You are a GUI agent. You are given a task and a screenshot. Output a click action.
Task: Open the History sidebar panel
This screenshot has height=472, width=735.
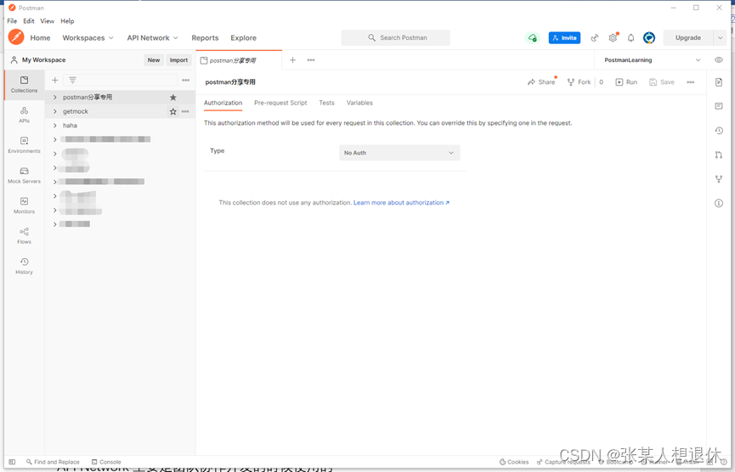click(25, 266)
